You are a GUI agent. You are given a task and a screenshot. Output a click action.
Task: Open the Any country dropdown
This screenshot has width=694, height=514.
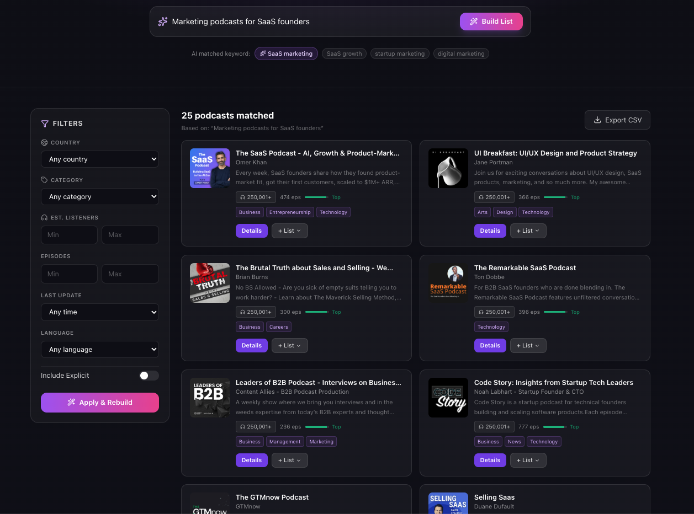coord(100,159)
